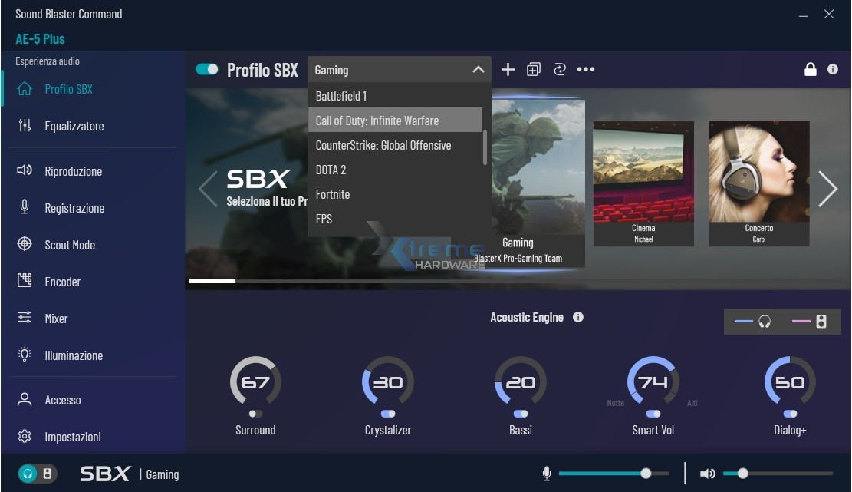Open the ellipsis options menu
This screenshot has height=492, width=852.
click(x=587, y=69)
